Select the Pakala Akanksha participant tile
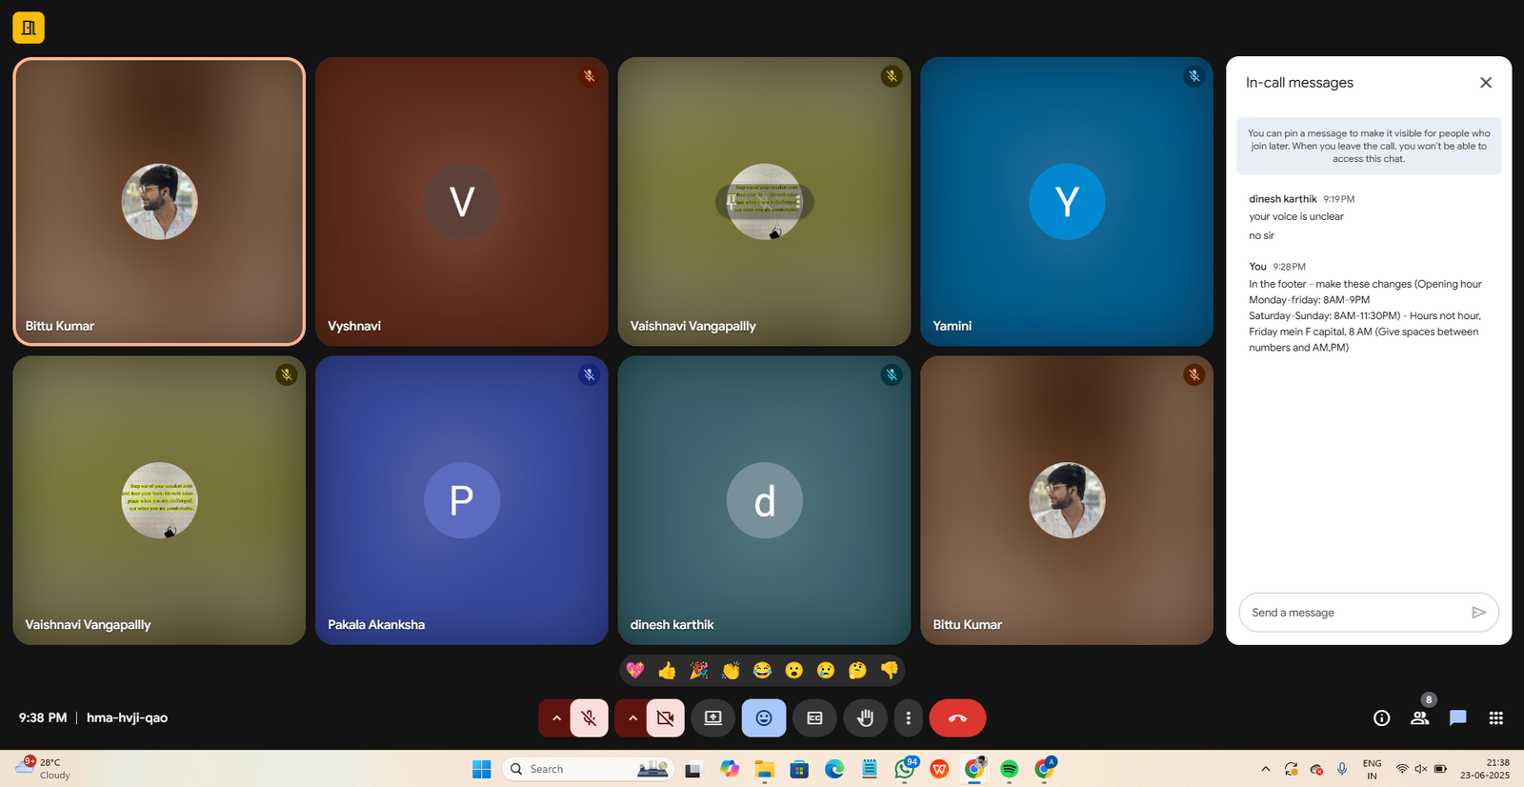The width and height of the screenshot is (1524, 787). [x=462, y=500]
